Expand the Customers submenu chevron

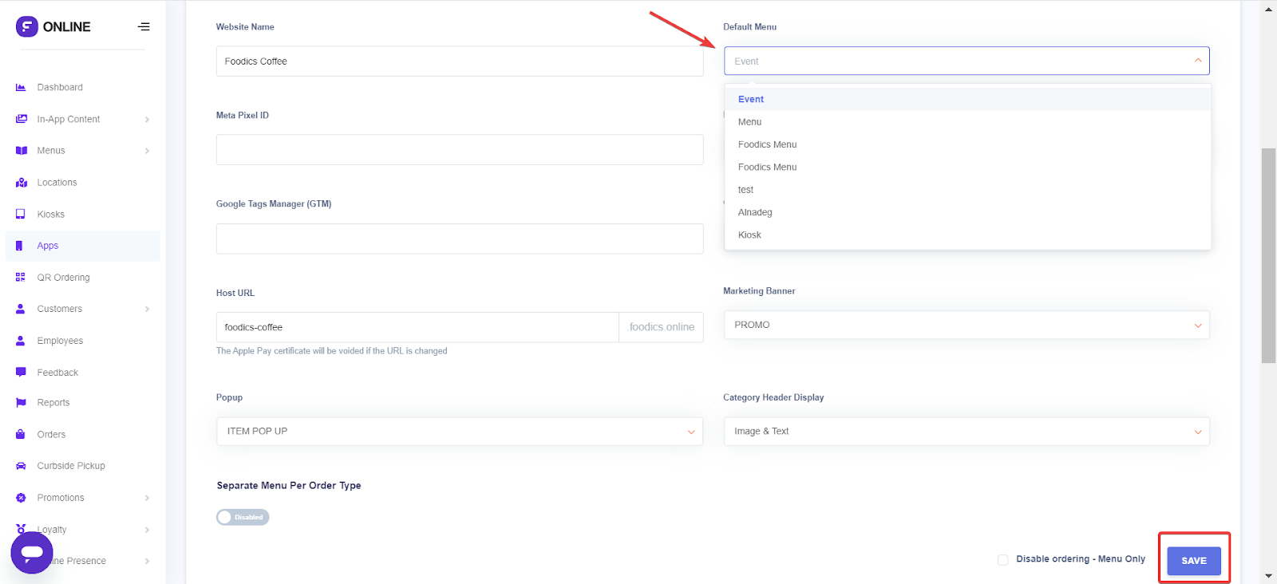147,310
